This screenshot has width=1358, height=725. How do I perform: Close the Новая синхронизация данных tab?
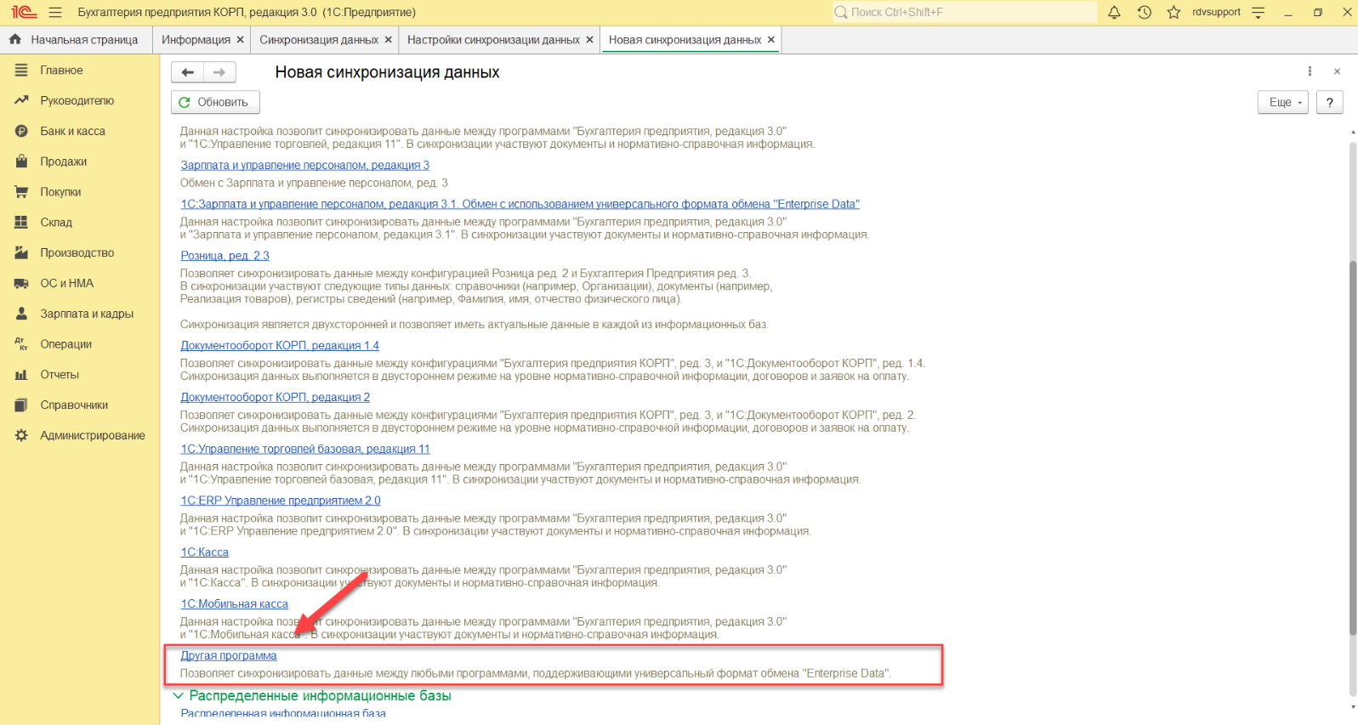tap(771, 40)
